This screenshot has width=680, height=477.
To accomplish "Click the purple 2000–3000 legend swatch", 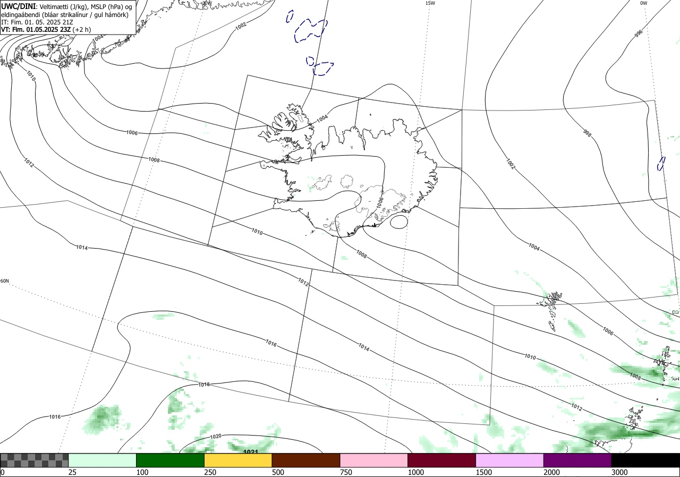I will [577, 460].
